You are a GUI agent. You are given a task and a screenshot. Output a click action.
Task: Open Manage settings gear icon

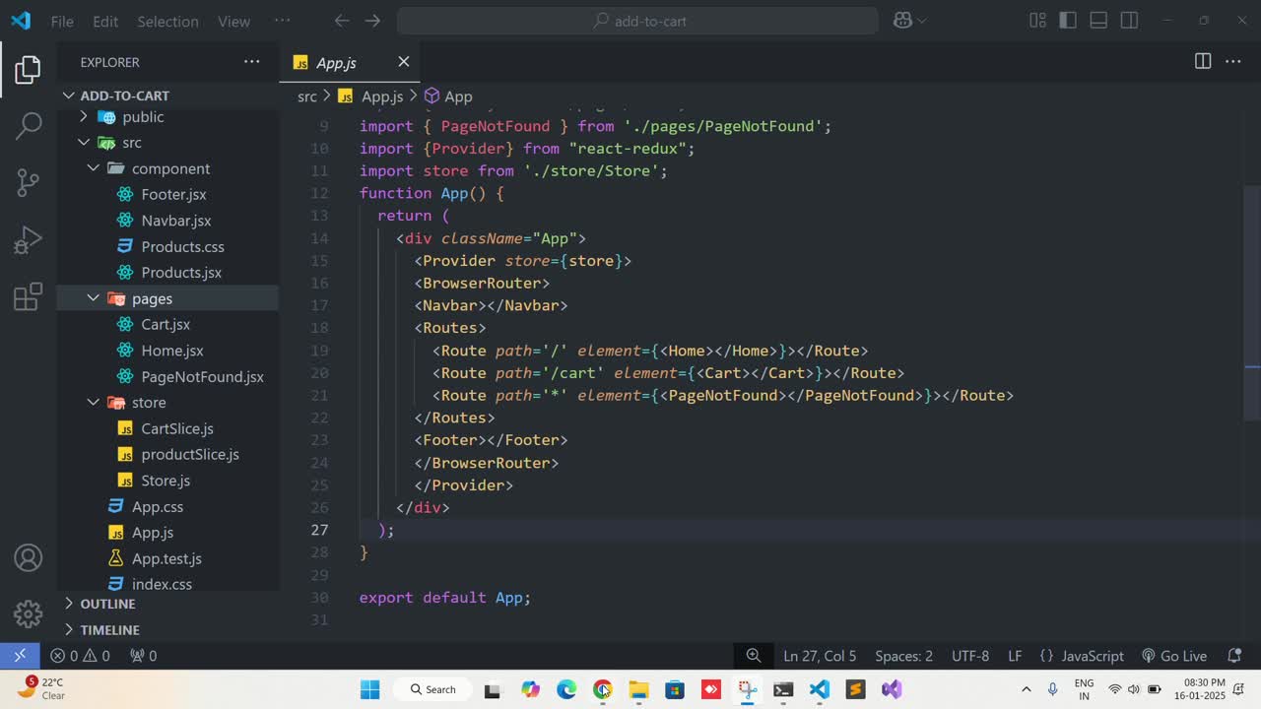[29, 613]
